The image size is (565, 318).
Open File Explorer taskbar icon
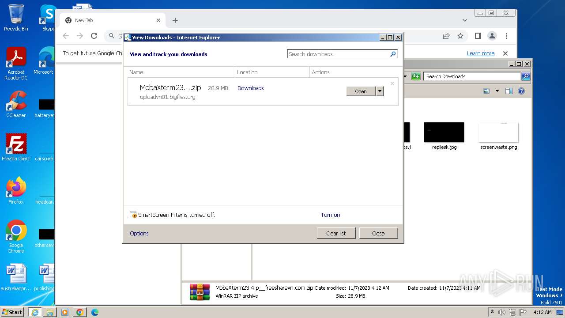click(x=50, y=312)
